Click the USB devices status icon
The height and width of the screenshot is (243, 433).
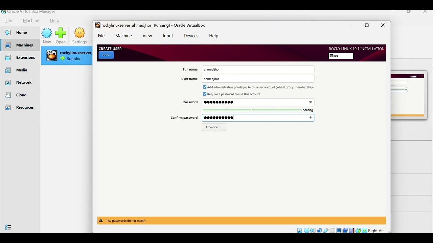pos(326,231)
